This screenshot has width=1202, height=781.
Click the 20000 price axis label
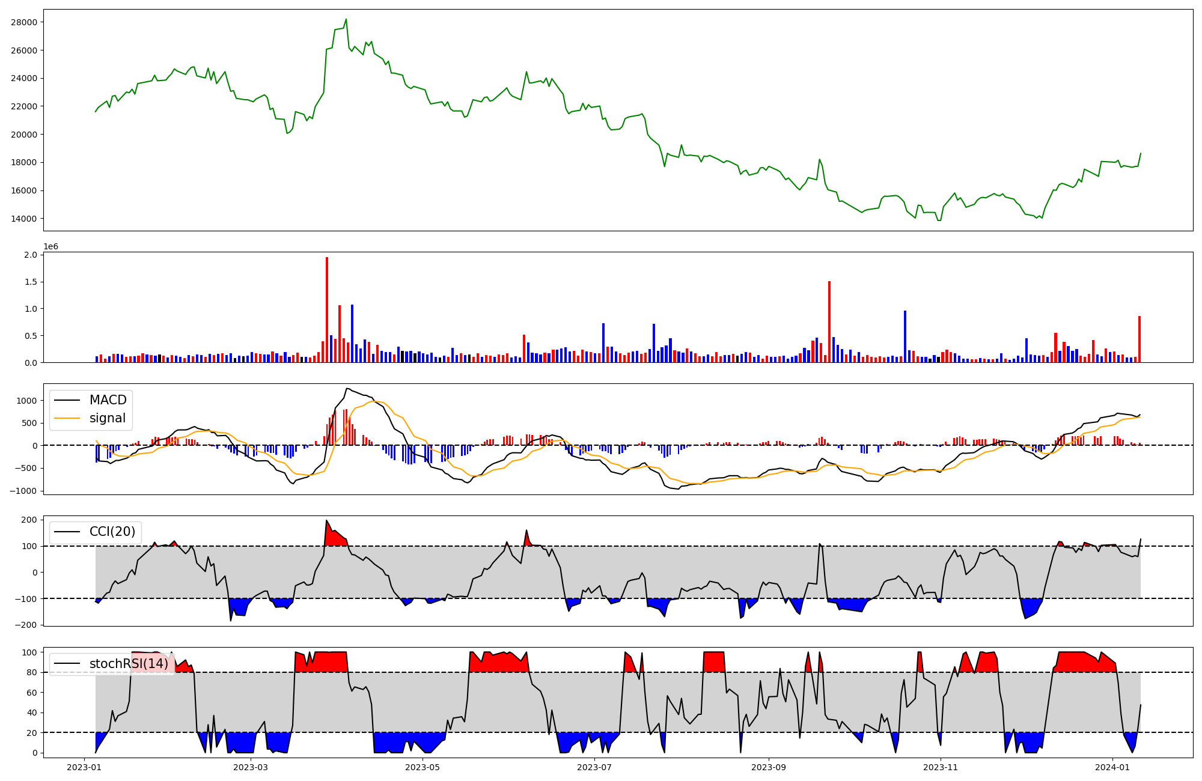coord(24,135)
